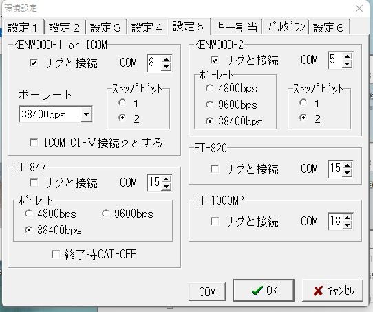
Task: Decrease FT-920 COM port number
Action: coord(348,173)
